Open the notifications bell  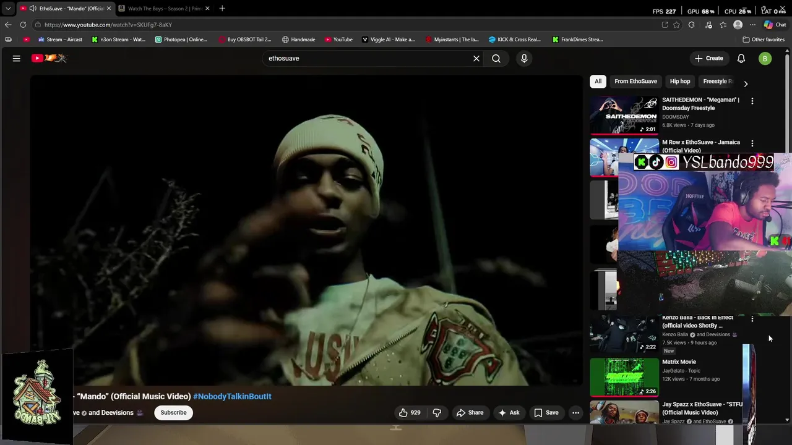click(741, 58)
